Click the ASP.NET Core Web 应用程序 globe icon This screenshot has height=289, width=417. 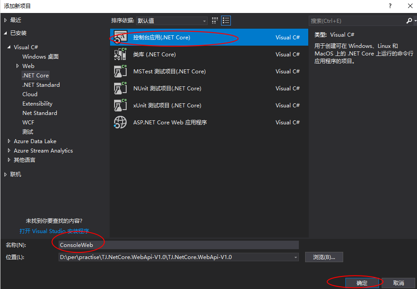[x=120, y=122]
